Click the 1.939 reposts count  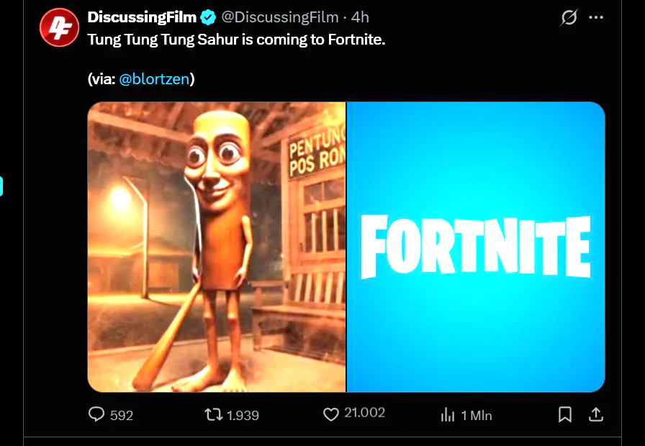pyautogui.click(x=243, y=415)
